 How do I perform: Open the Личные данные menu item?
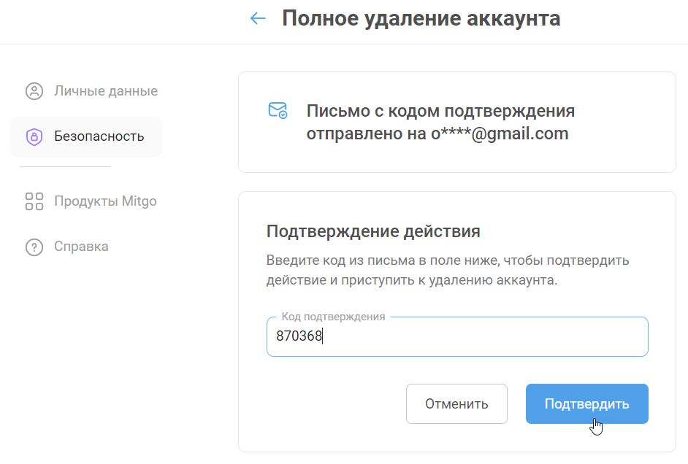coord(105,91)
